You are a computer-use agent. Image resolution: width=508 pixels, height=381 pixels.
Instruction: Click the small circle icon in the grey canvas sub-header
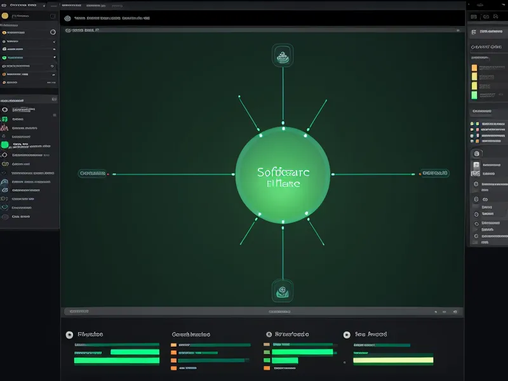tap(68, 30)
